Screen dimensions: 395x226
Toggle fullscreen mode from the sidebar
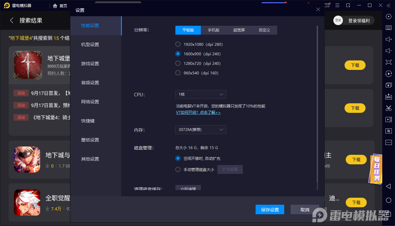coord(388,62)
